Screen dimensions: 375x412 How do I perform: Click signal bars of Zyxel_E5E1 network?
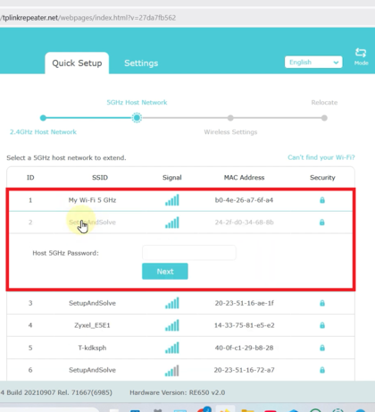[x=172, y=325]
